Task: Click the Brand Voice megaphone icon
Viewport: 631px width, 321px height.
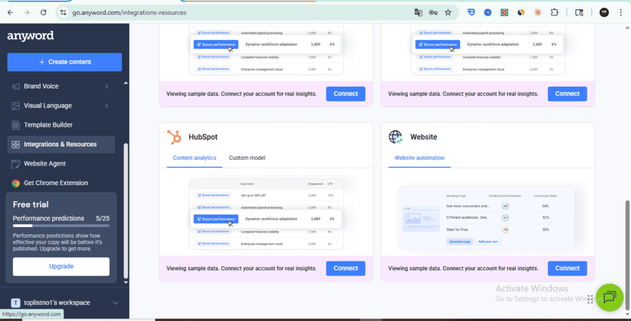Action: (15, 86)
